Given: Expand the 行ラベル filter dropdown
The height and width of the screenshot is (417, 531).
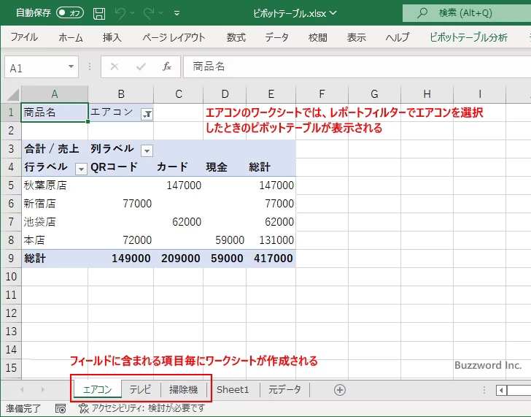Looking at the screenshot, I should 82,168.
